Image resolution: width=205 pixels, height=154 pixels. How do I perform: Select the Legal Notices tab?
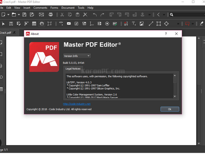(73, 69)
